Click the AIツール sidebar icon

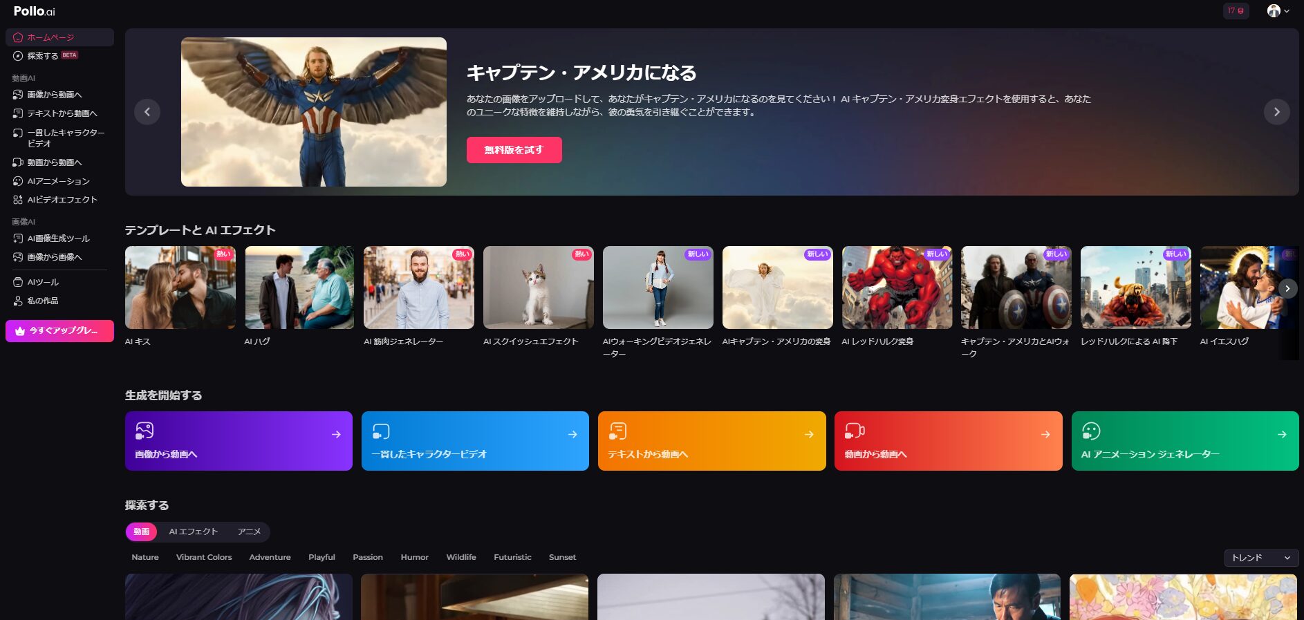click(18, 282)
